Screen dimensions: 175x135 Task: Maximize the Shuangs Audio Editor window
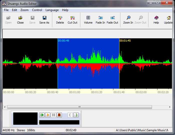pyautogui.click(x=157, y=3)
